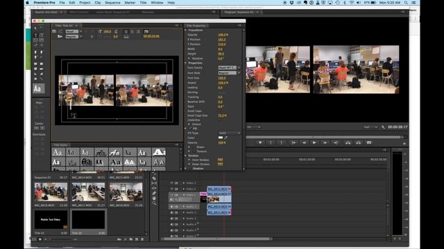Select the Slip tool in timeline tools
The image size is (444, 249).
[x=154, y=183]
